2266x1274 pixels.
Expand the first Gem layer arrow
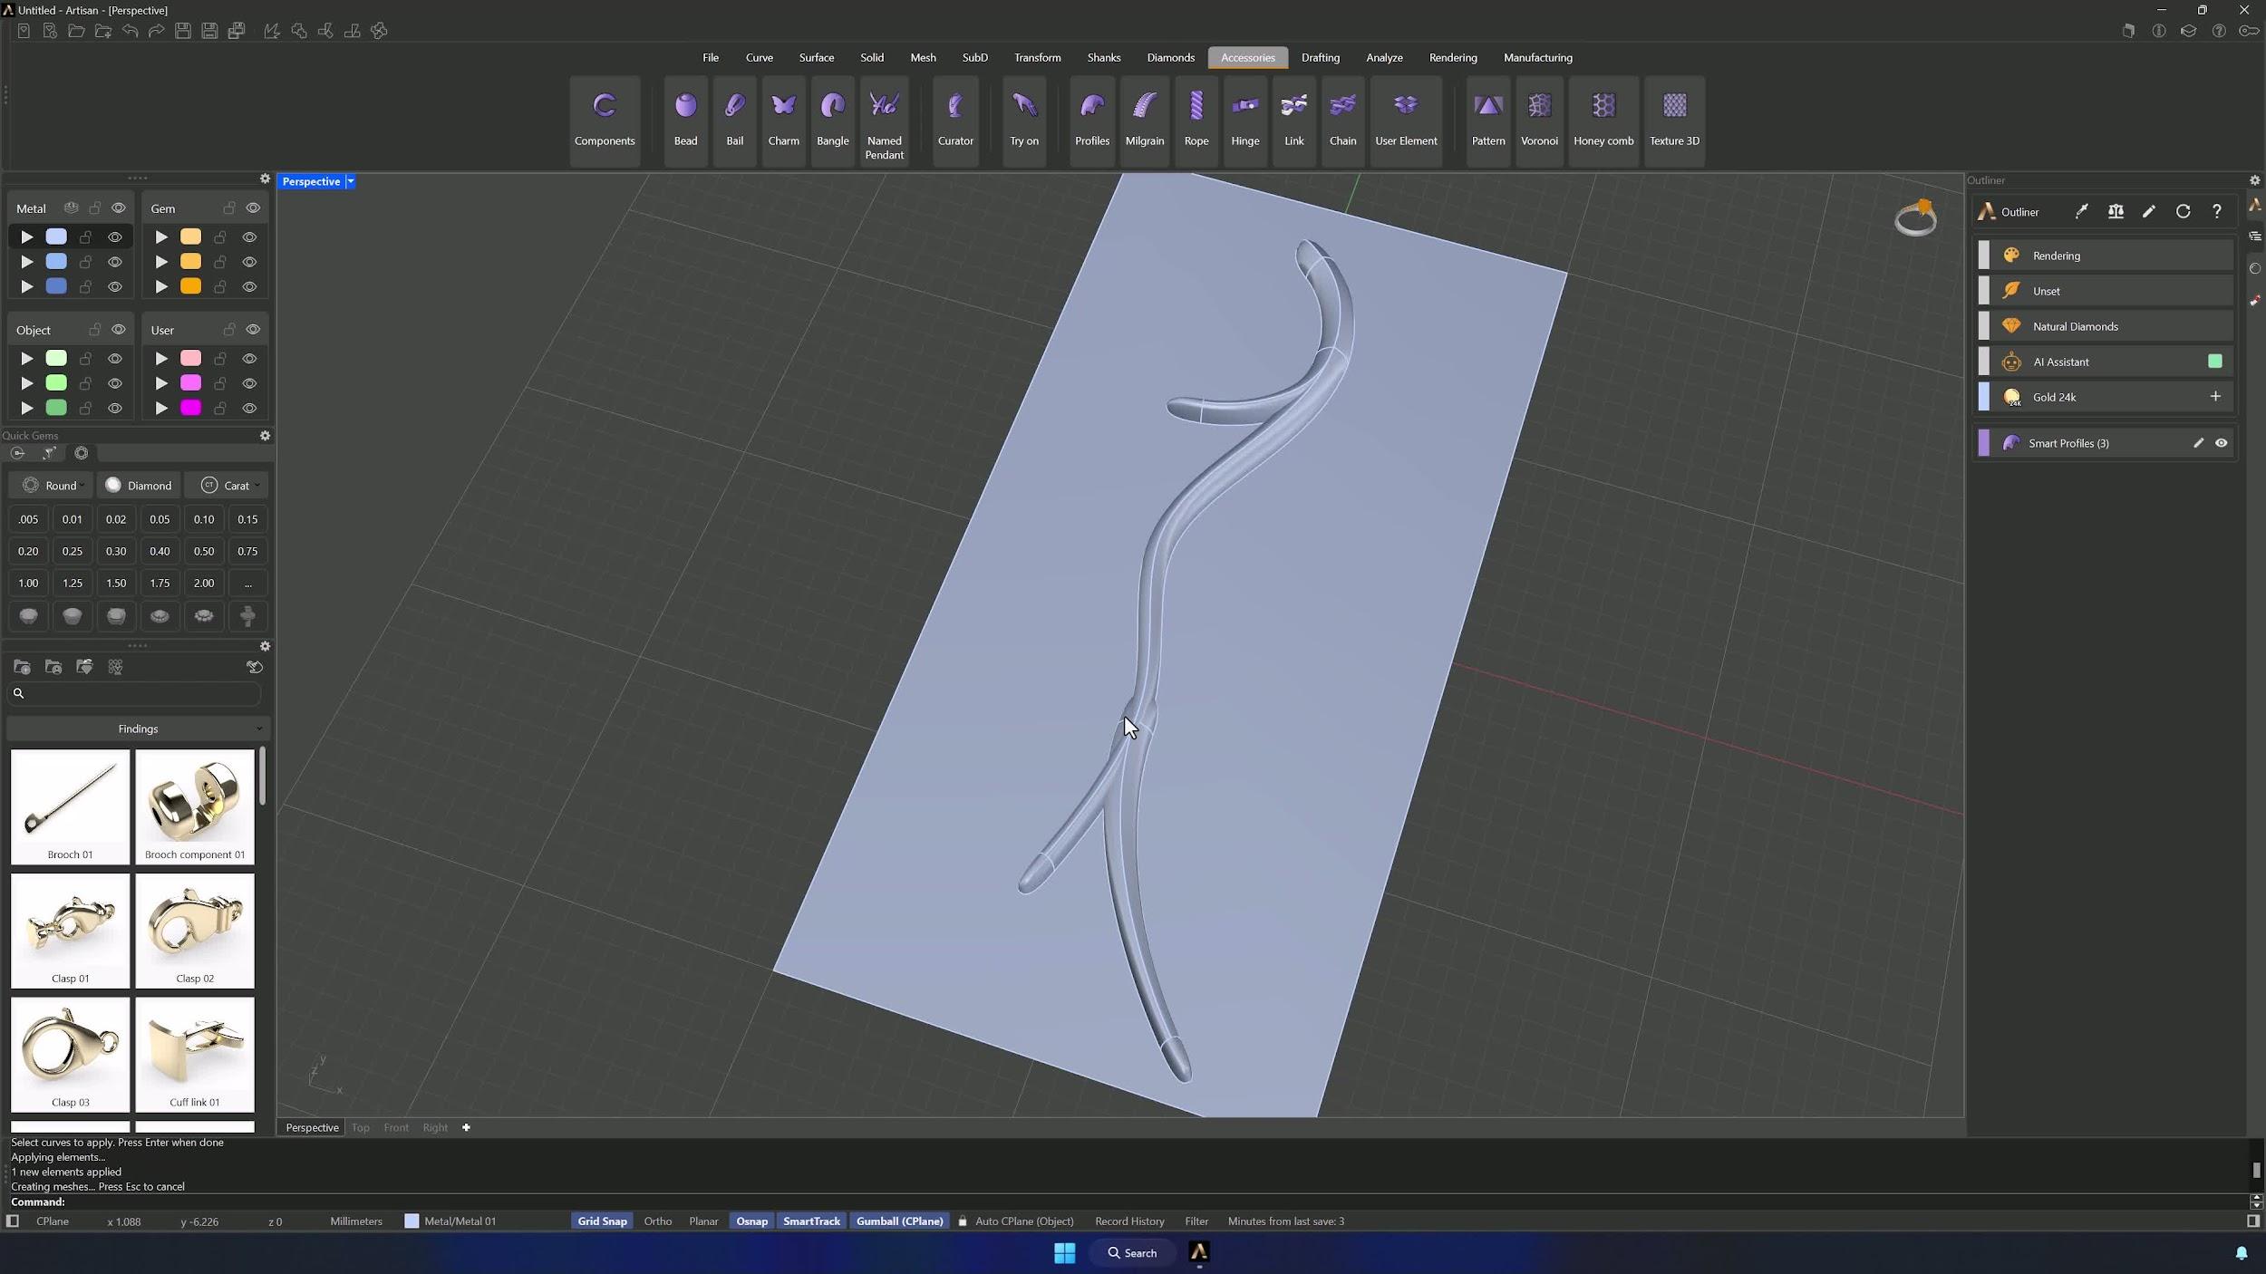[x=161, y=237]
